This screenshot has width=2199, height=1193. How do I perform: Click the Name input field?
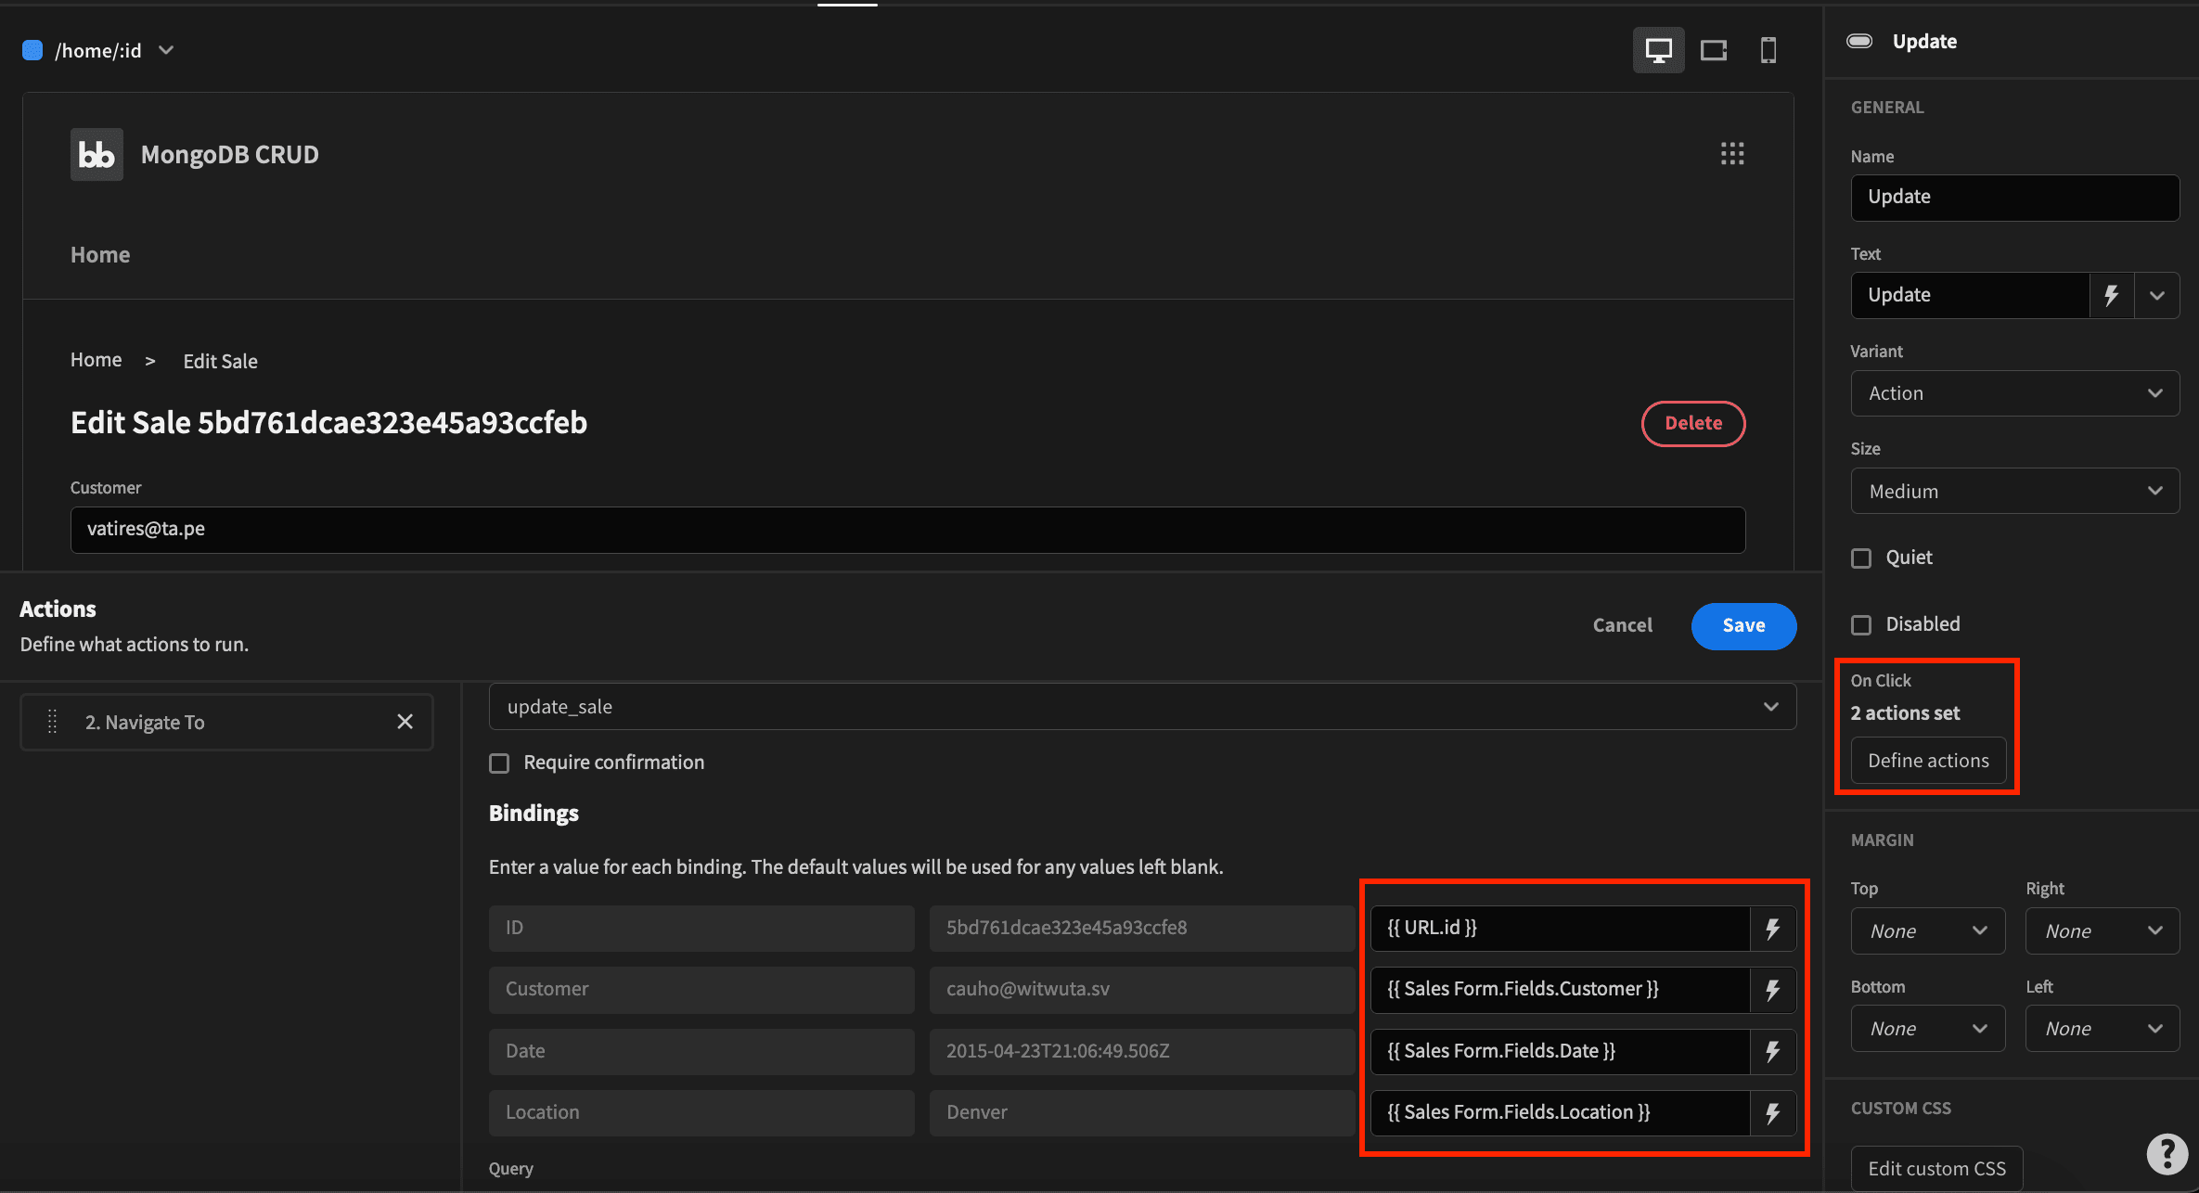click(2014, 198)
